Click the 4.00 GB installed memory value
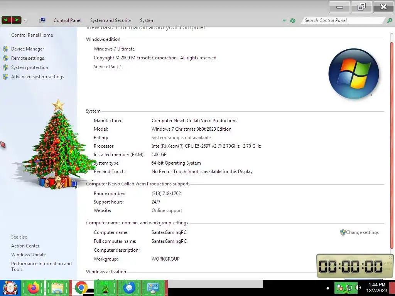This screenshot has width=395, height=296. (159, 155)
